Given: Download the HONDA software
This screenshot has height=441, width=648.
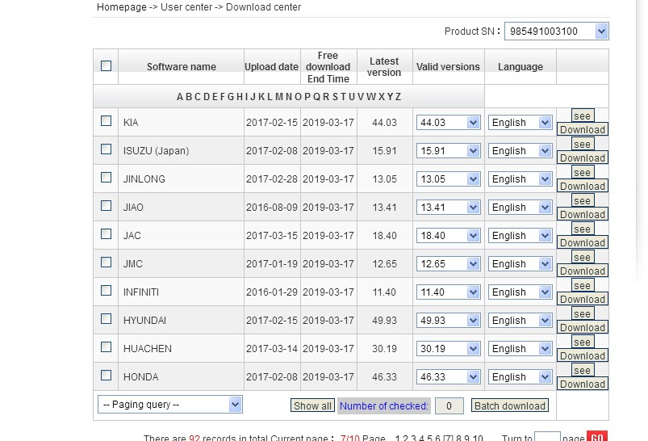Looking at the screenshot, I should coord(583,384).
